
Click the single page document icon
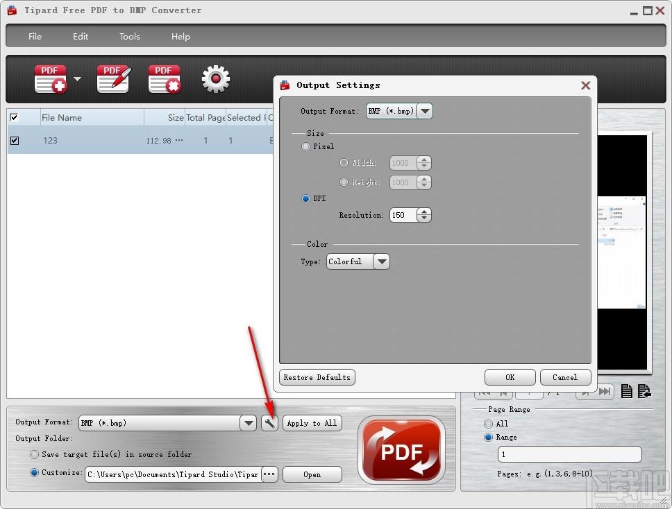627,391
